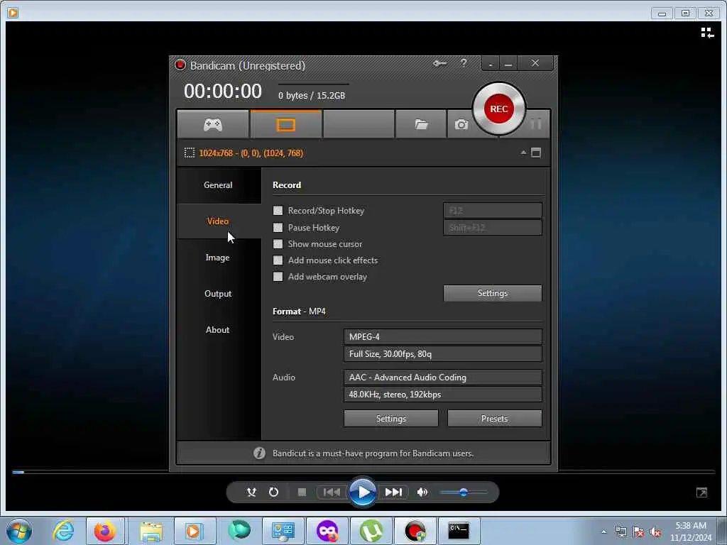Open the output folder icon
The image size is (727, 545).
tap(421, 124)
